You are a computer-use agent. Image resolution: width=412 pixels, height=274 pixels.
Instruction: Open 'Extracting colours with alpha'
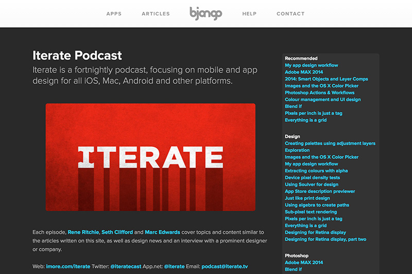[316, 171]
